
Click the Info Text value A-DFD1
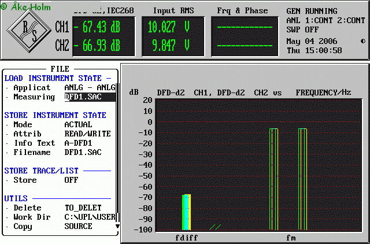[x=78, y=143]
